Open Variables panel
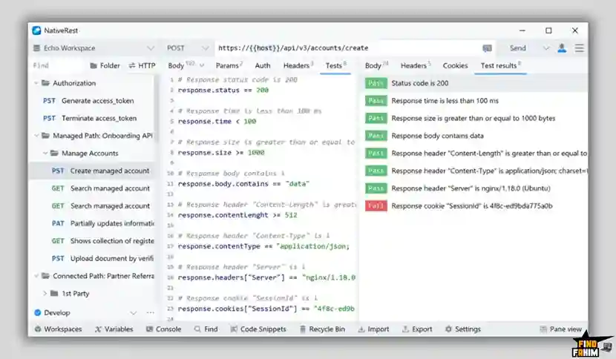 point(114,329)
